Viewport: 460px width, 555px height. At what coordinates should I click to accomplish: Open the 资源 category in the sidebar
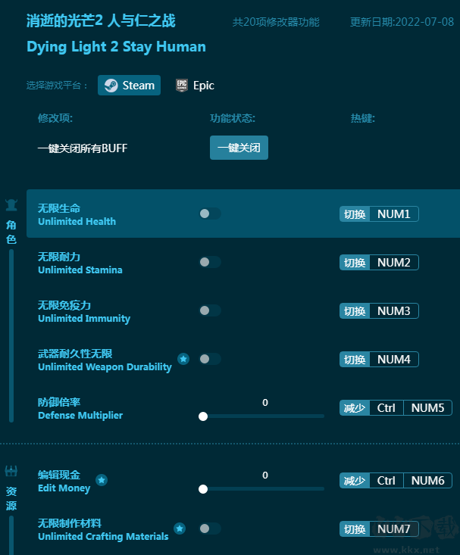coord(11,498)
